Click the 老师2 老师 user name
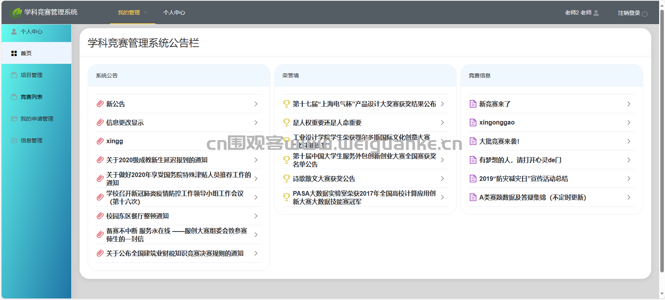The width and height of the screenshot is (665, 300). (578, 13)
